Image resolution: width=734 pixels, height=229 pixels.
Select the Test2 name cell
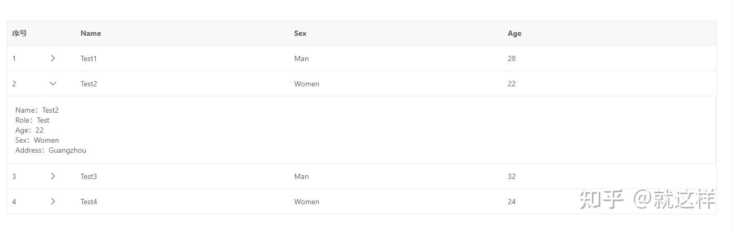[x=88, y=84]
